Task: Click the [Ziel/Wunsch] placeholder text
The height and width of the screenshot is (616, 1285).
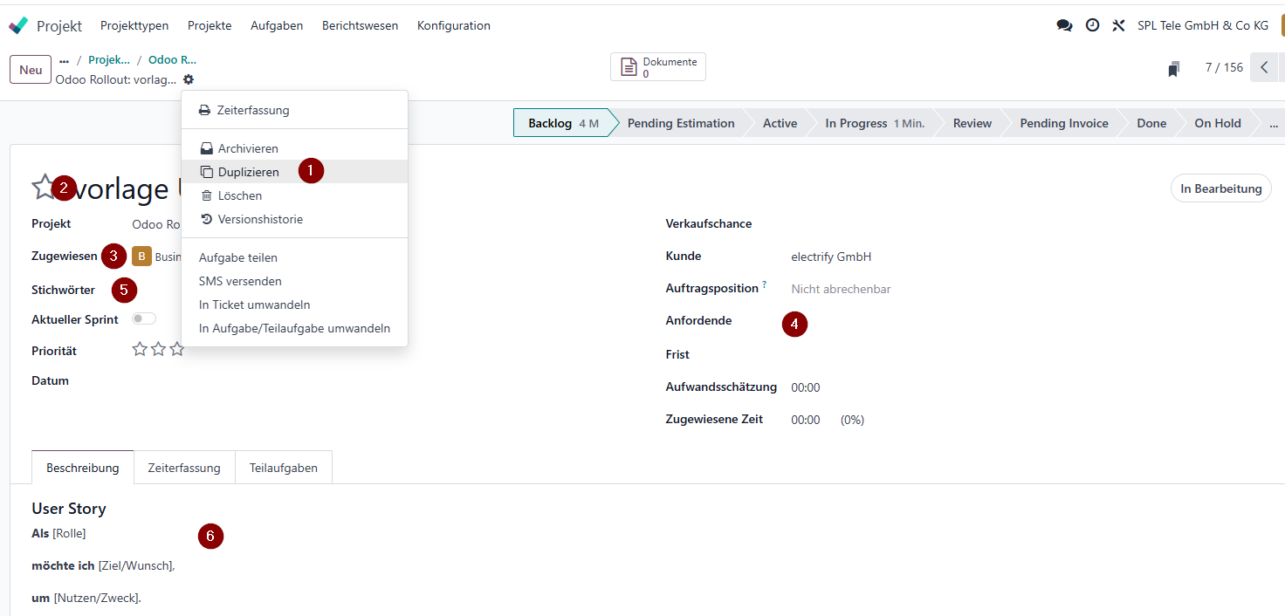Action: coord(136,565)
